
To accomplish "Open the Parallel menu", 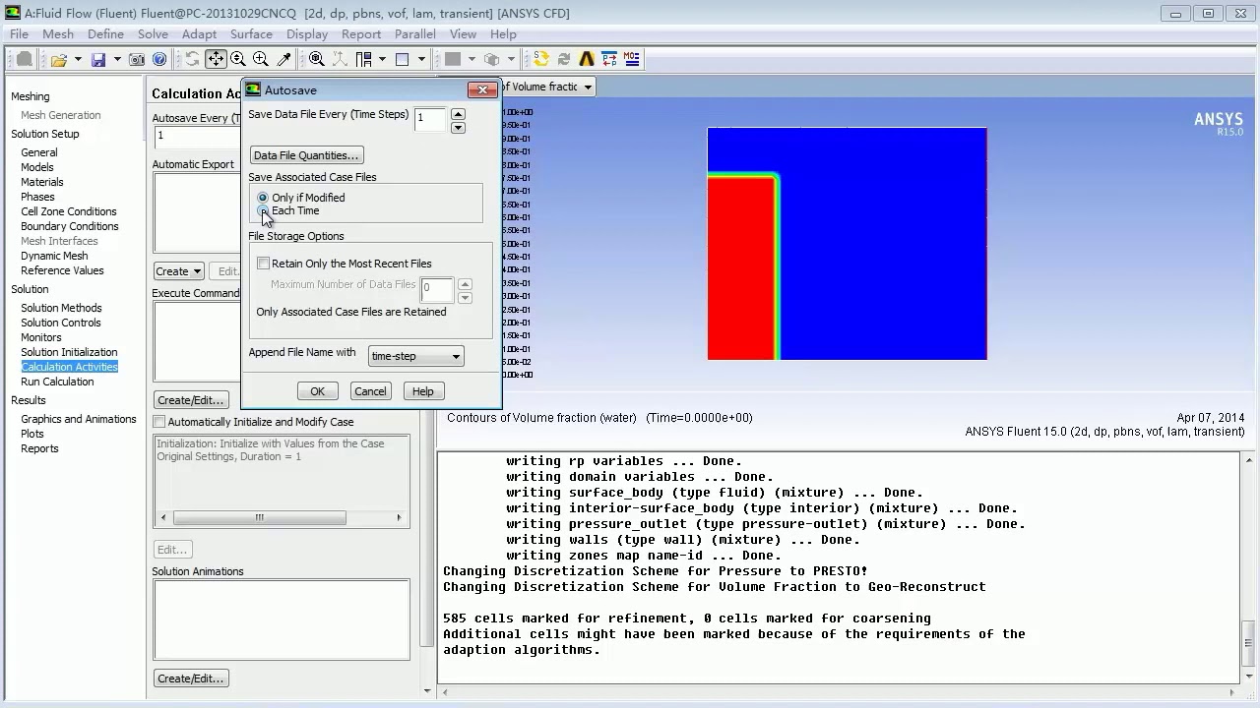I will point(415,33).
